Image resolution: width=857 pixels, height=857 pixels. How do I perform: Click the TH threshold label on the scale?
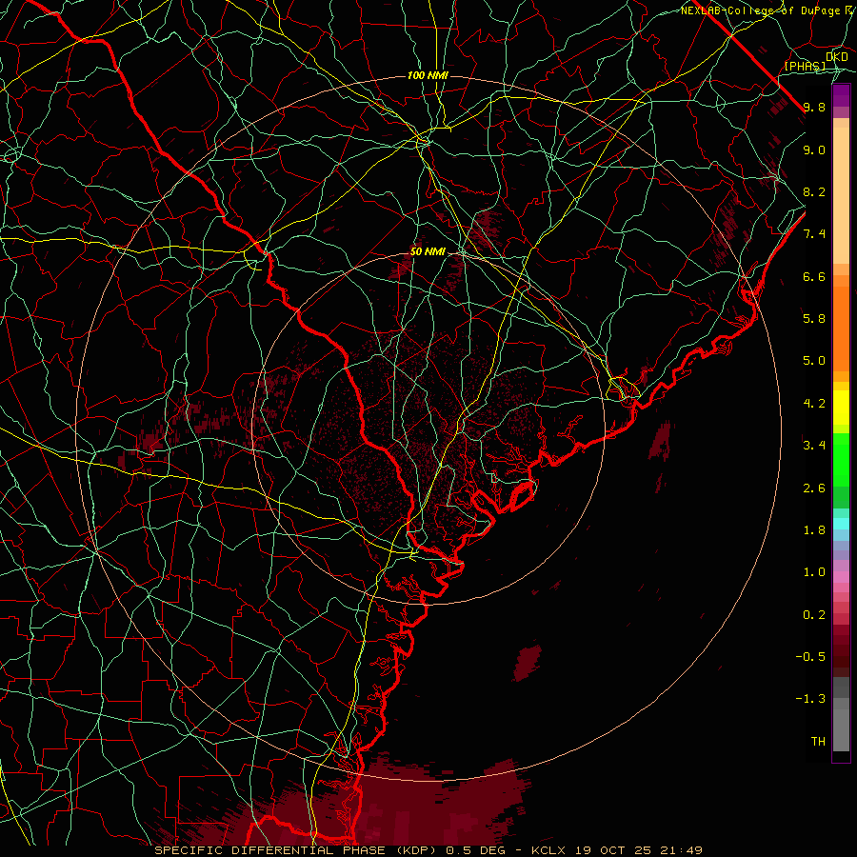click(x=818, y=742)
